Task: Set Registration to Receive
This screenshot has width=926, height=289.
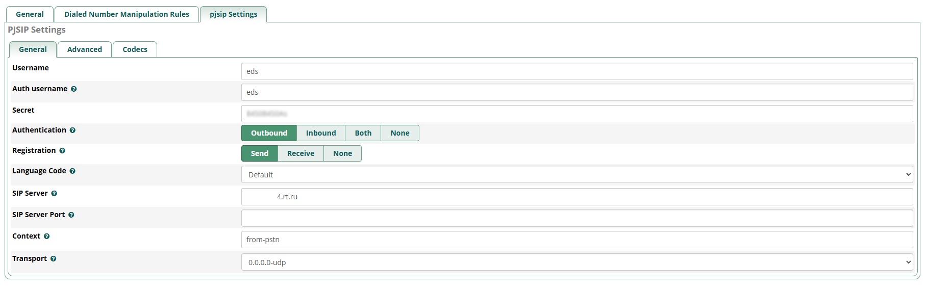Action: tap(301, 153)
